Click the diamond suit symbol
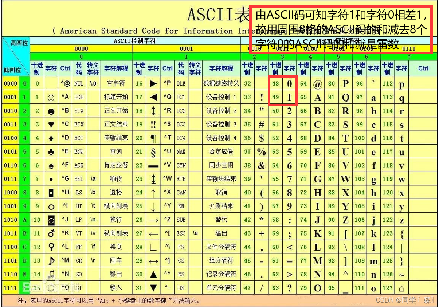 (51, 138)
